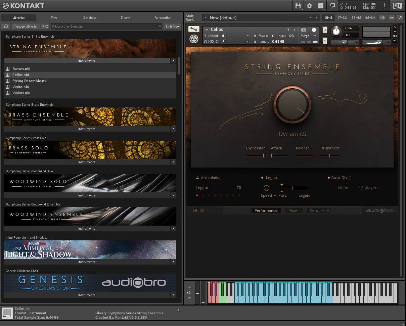Click the circular instrument icon below the wrench
The height and width of the screenshot is (326, 406).
[194, 39]
